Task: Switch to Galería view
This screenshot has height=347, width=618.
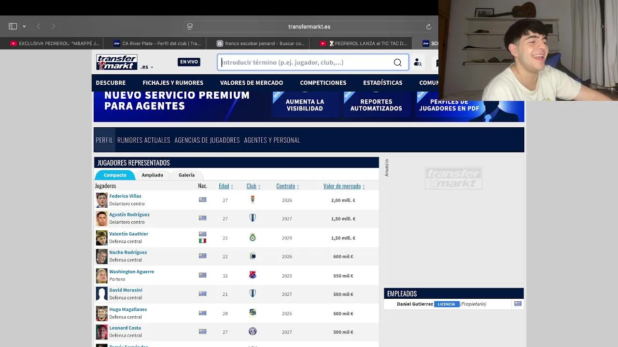Action: click(x=186, y=175)
